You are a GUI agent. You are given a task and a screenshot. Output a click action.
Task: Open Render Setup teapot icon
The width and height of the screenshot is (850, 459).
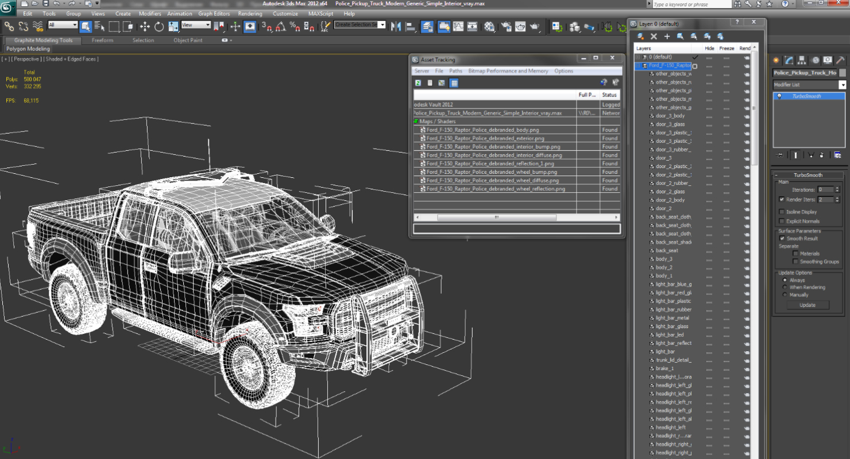pos(506,26)
